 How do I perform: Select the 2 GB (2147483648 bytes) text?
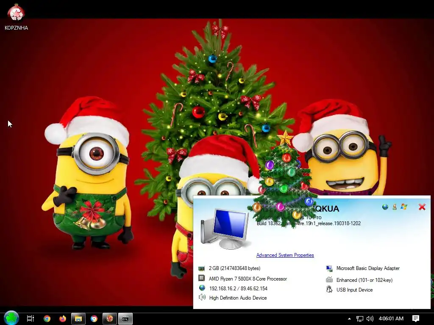point(234,268)
